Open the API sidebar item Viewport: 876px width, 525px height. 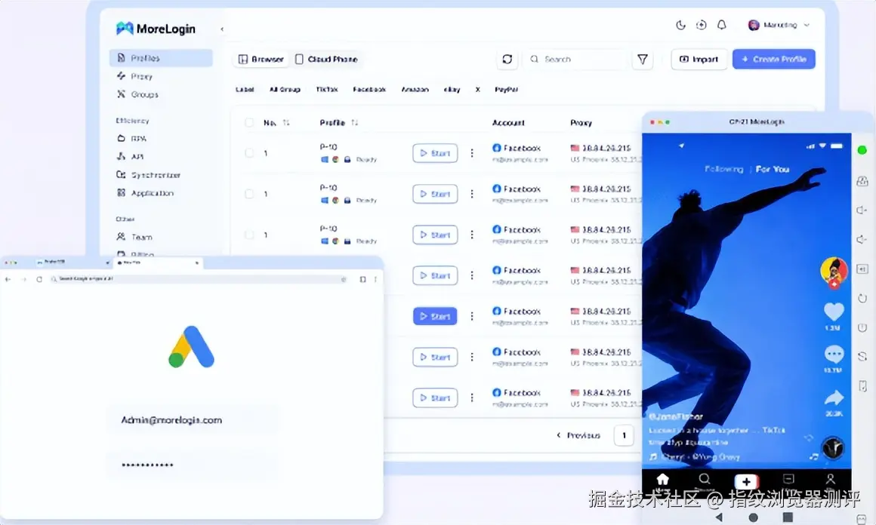tap(130, 157)
